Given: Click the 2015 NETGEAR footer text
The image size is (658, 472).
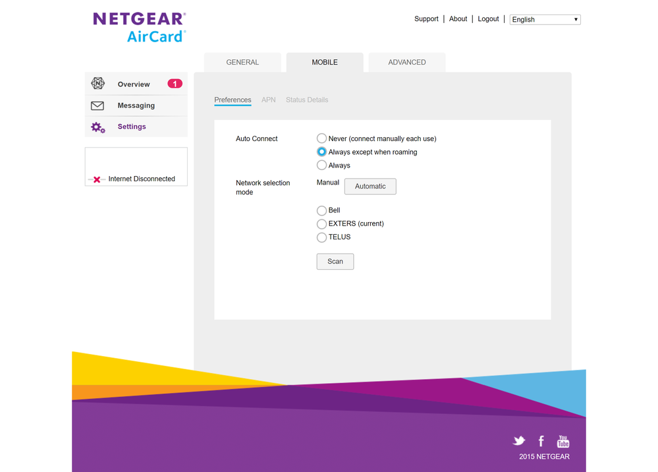Looking at the screenshot, I should (544, 456).
